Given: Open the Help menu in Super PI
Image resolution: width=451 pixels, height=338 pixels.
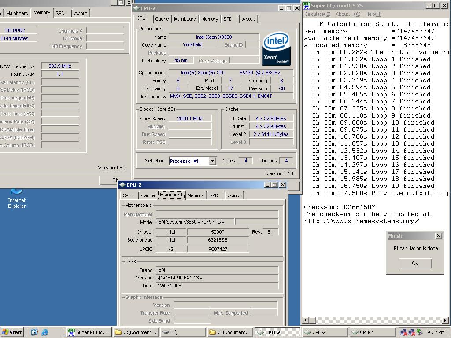Looking at the screenshot, I should (373, 14).
